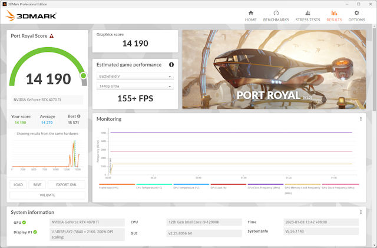Click the score distribution chart

tap(47, 154)
